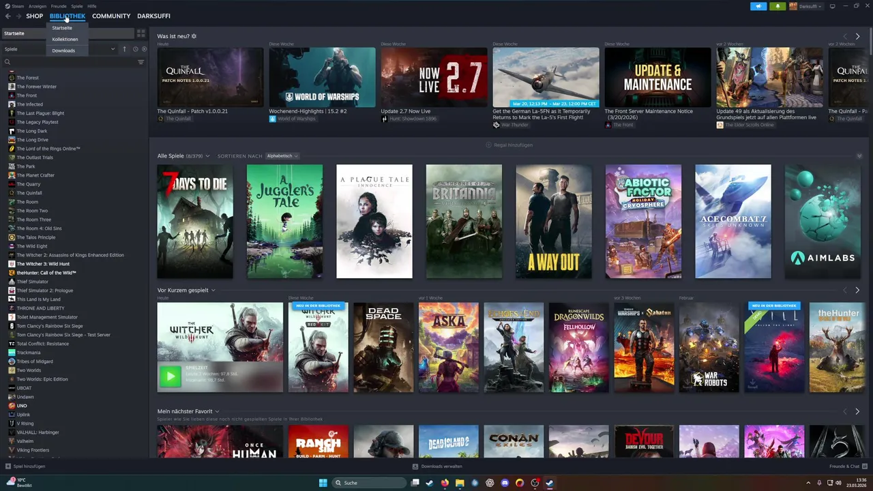Image resolution: width=873 pixels, height=491 pixels.
Task: Select Startseite from Bibliothek dropdown
Action: click(62, 28)
